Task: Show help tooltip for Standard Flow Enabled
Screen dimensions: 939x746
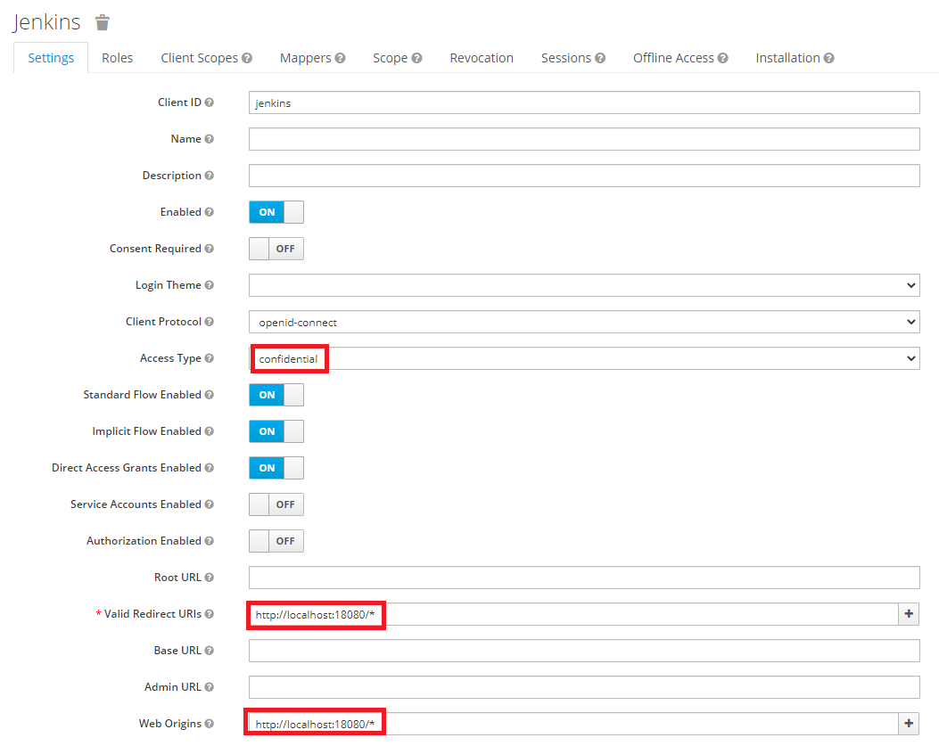Action: pos(209,395)
